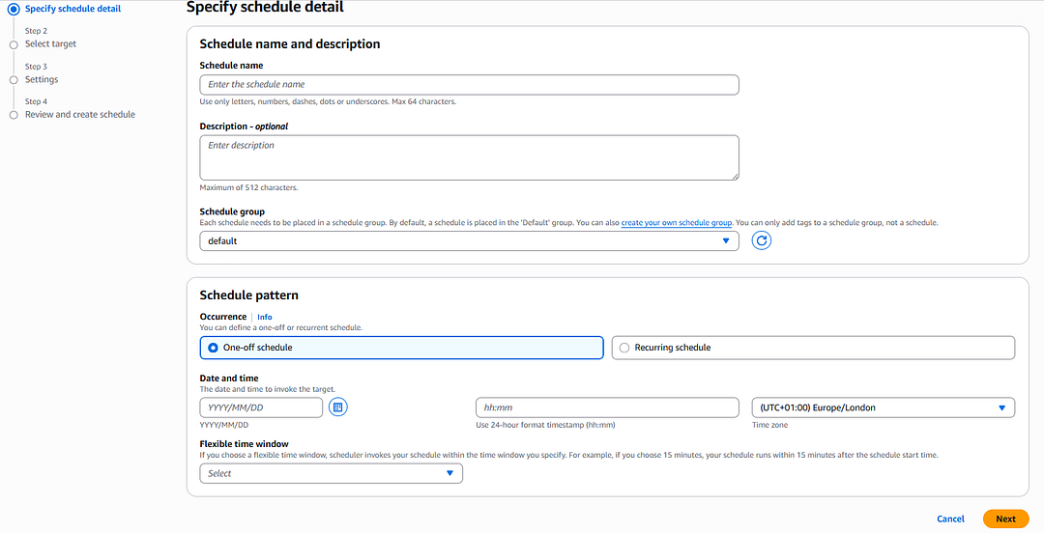Select the One-off schedule option
This screenshot has height=533, width=1044.
coord(401,348)
